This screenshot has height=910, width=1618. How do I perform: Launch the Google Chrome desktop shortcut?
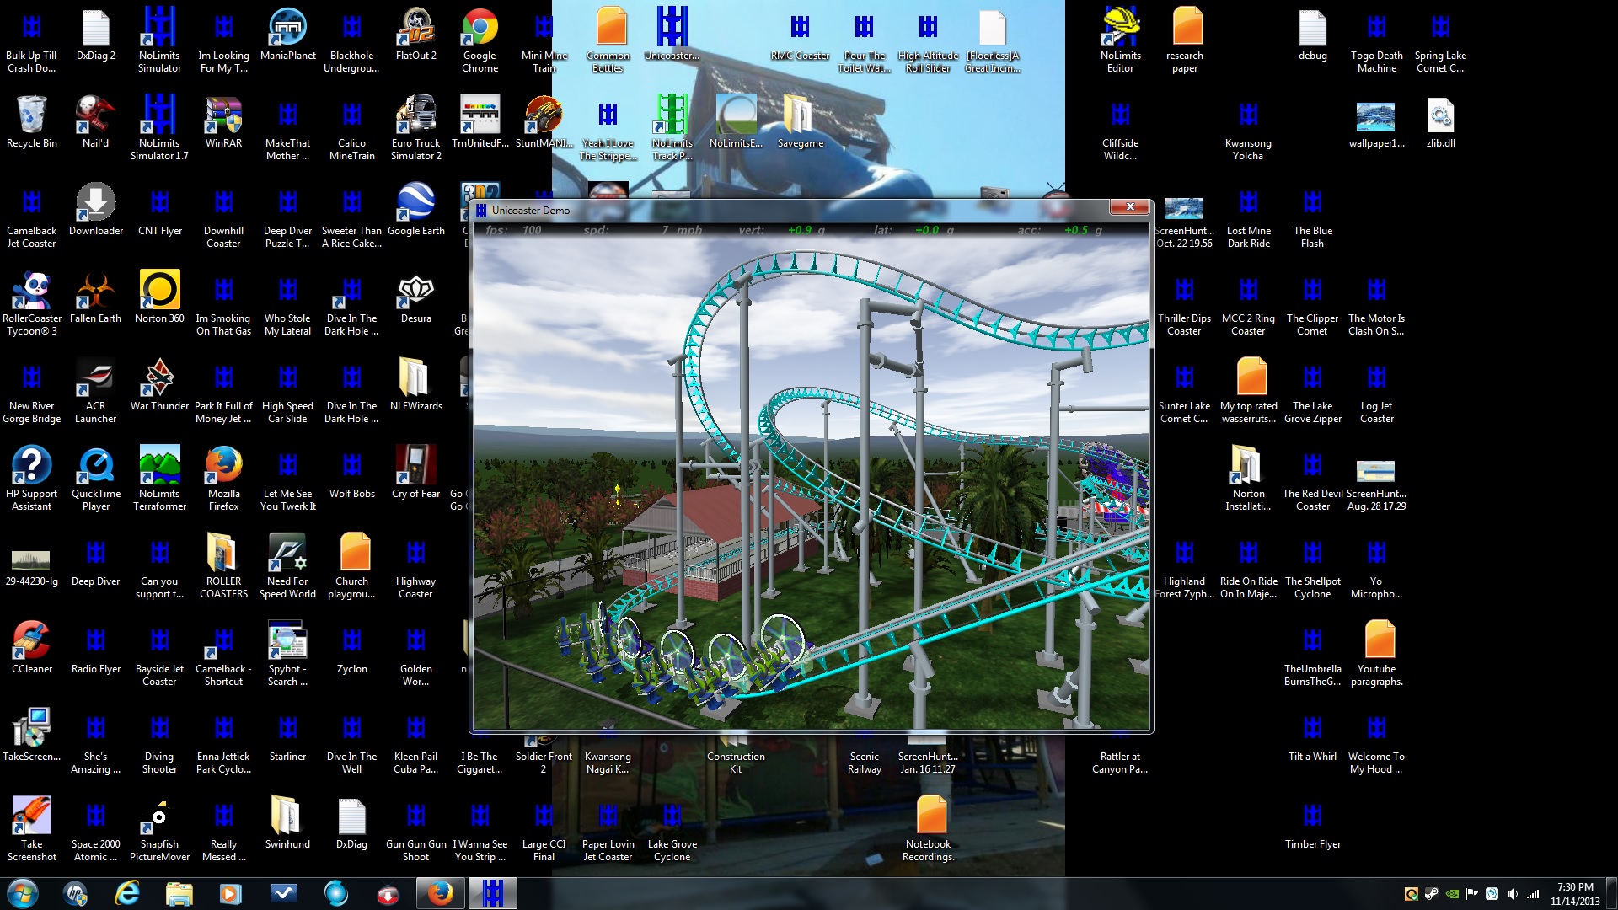click(480, 40)
